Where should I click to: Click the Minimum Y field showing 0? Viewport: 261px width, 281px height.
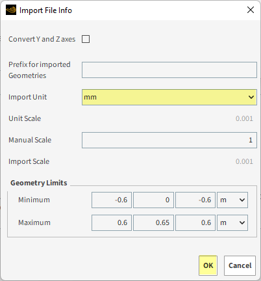tap(153, 200)
